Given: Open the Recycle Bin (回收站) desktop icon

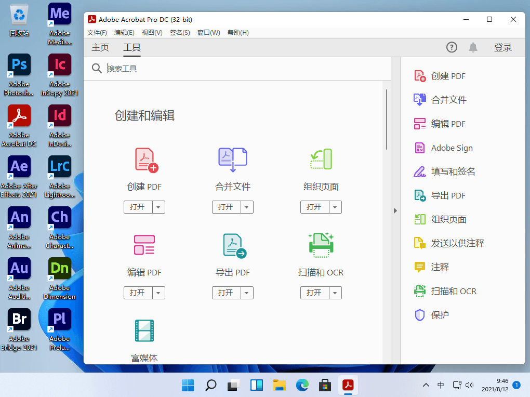Looking at the screenshot, I should pos(19,20).
